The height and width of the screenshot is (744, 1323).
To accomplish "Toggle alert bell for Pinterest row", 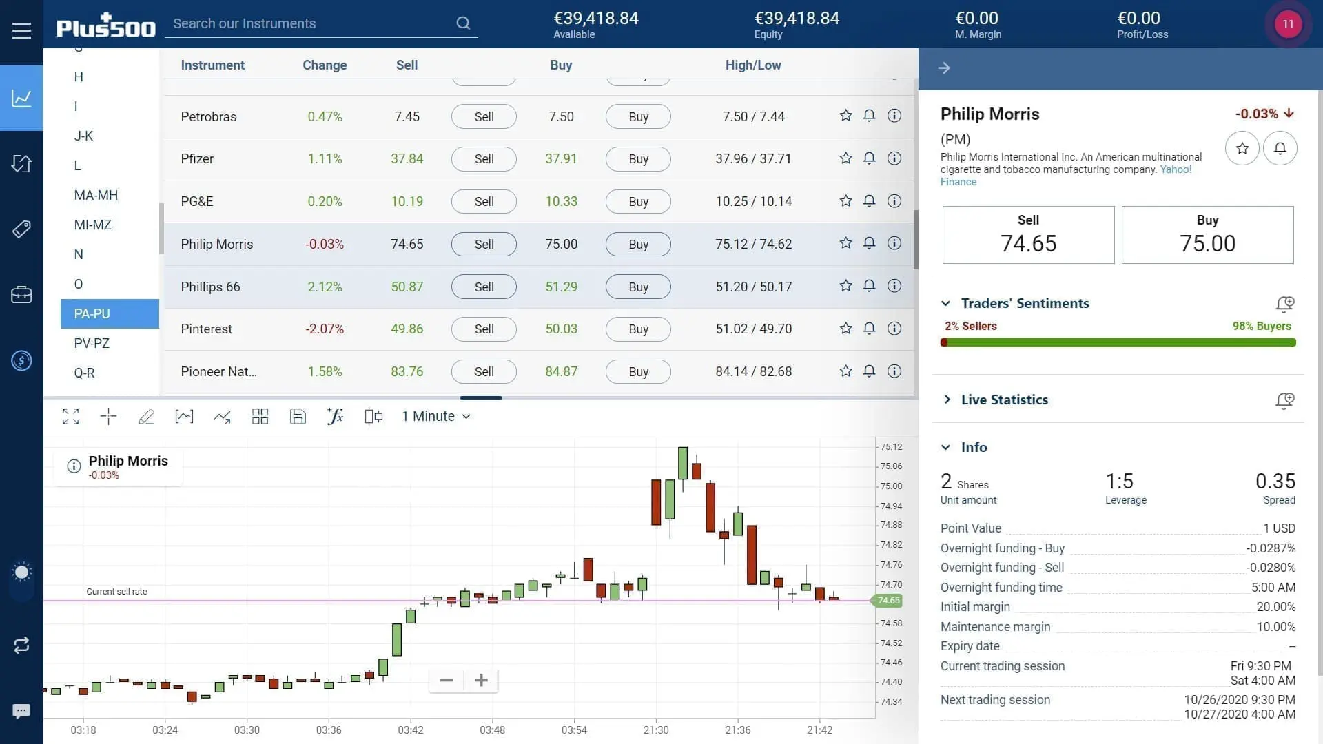I will pos(870,329).
